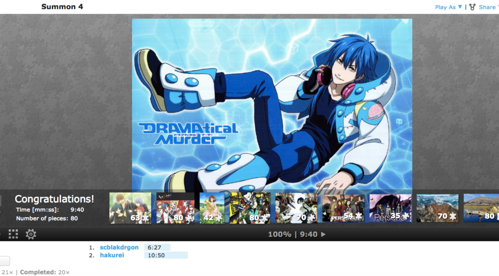Click the 10:50 time entry
499x276 pixels.
166,256
